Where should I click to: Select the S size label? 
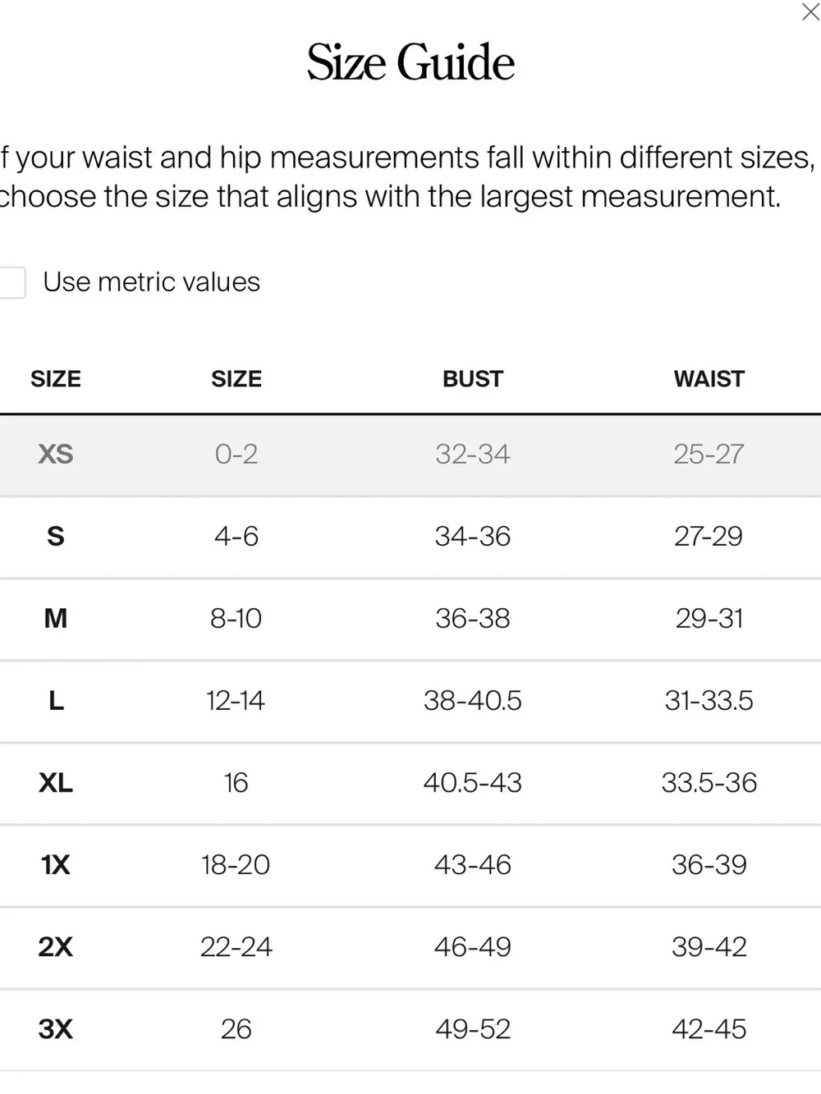point(56,536)
